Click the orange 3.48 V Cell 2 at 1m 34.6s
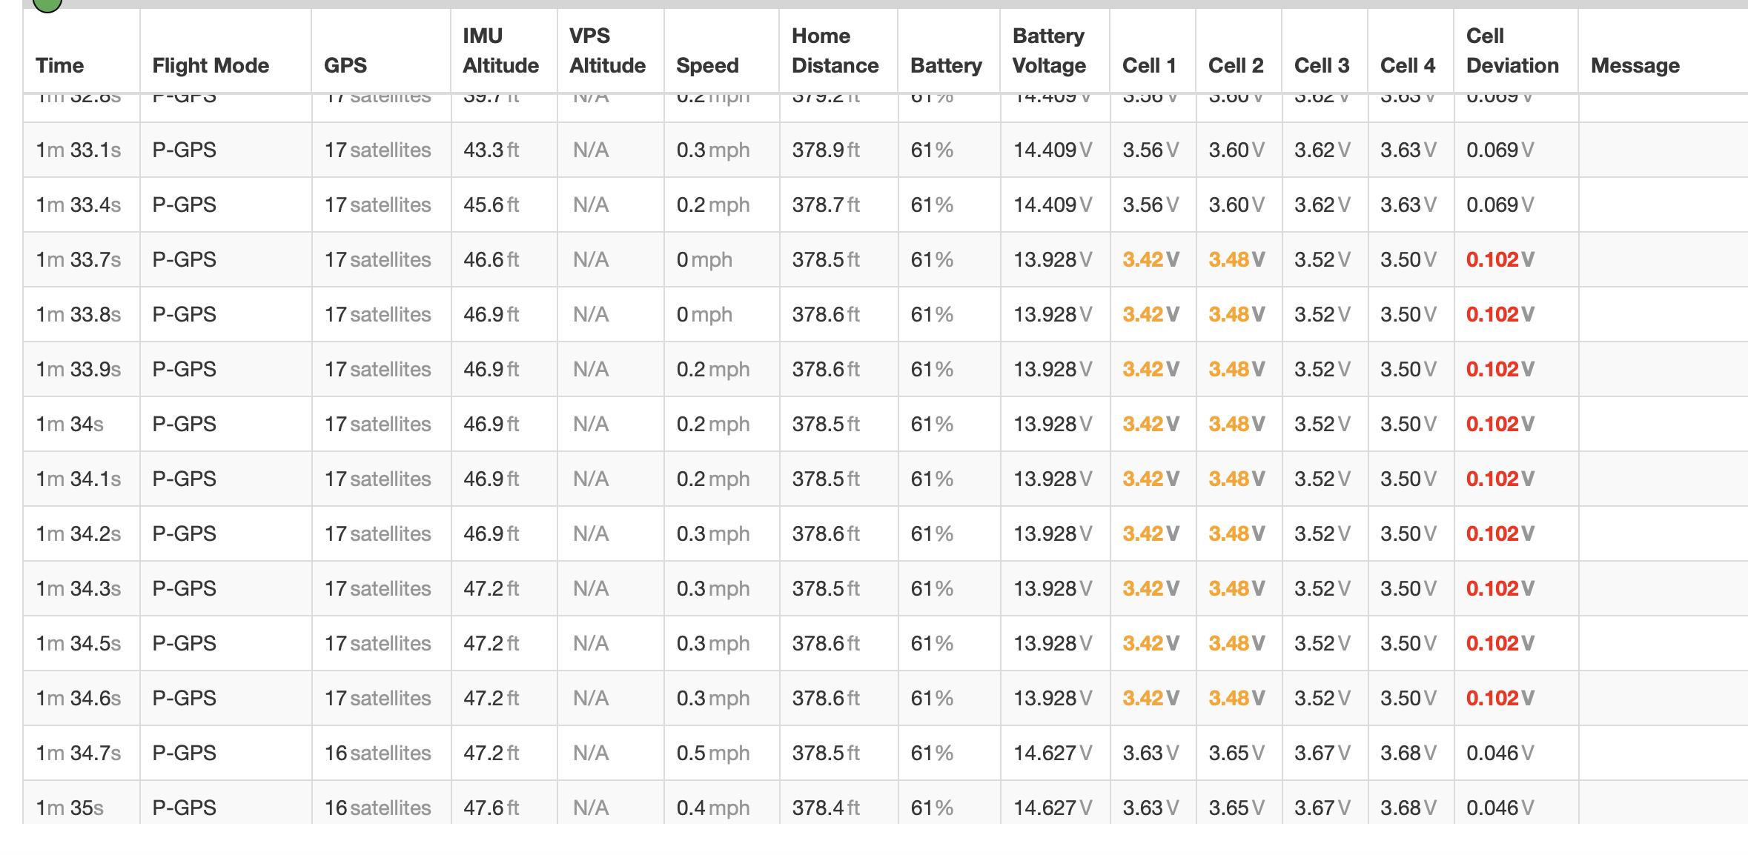 point(1237,698)
